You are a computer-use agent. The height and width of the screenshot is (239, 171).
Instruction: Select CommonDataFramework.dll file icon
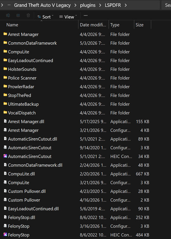[5, 165]
